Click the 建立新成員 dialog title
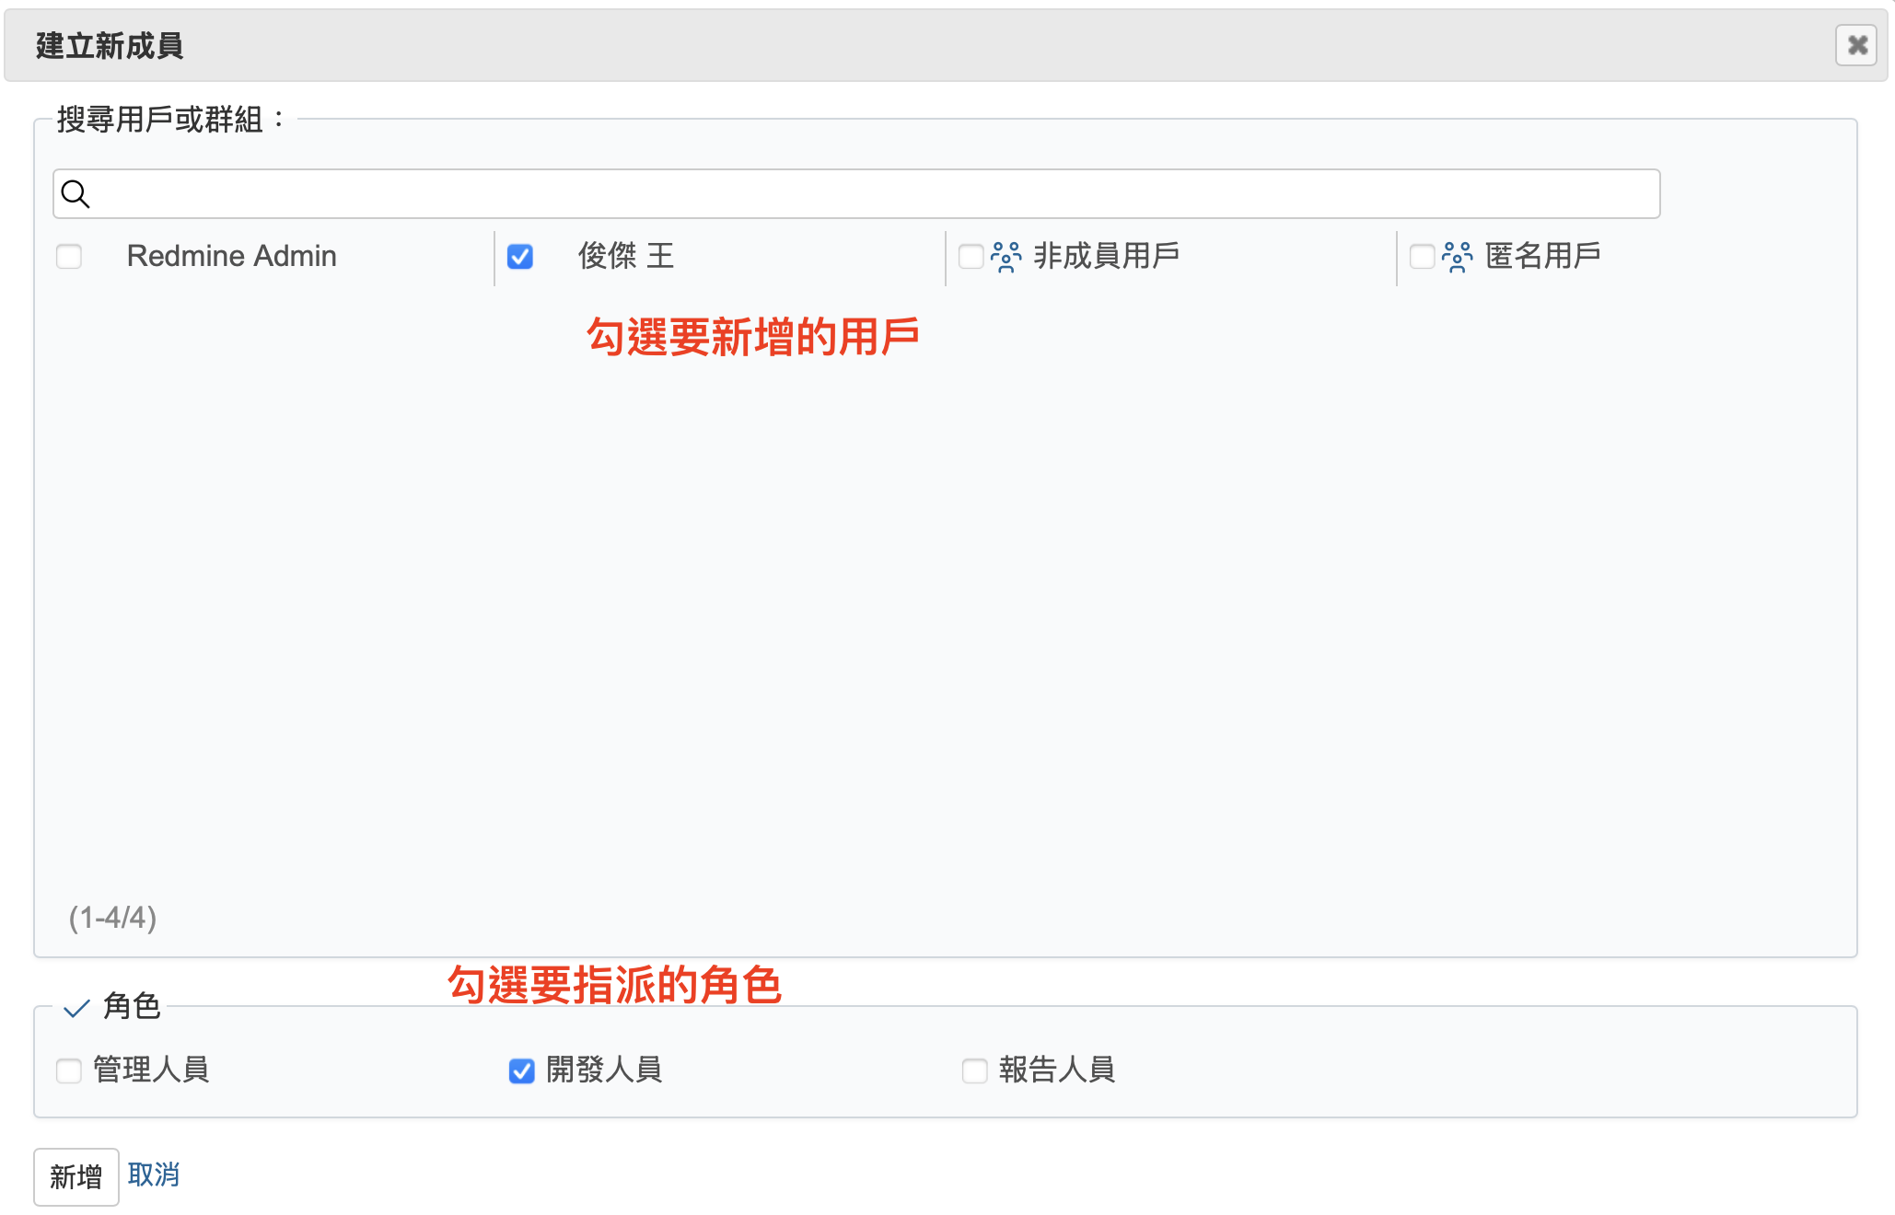 (x=110, y=45)
